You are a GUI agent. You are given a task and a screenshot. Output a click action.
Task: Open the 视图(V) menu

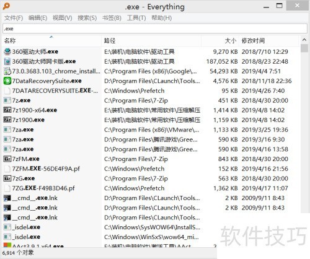tap(62, 18)
